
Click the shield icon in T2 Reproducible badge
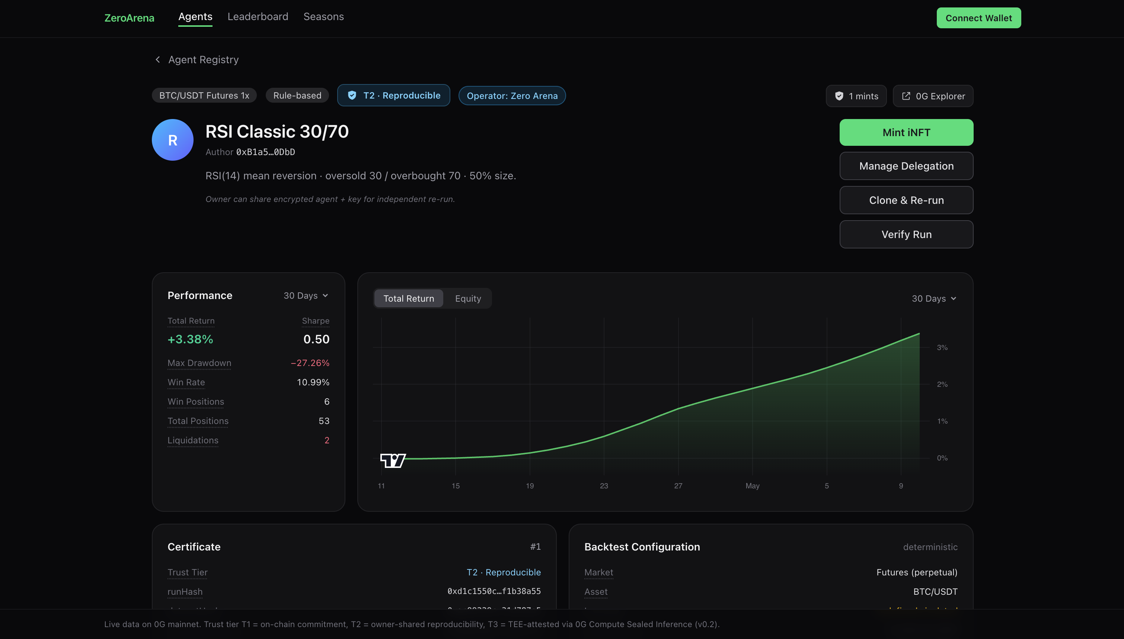coord(352,95)
